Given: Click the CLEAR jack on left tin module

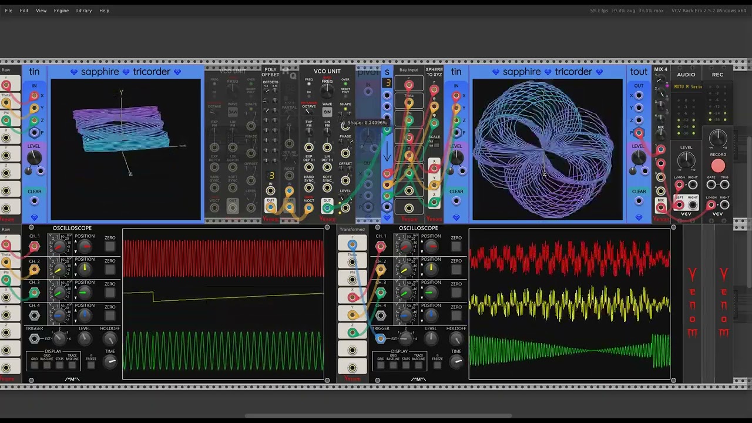Looking at the screenshot, I should point(34,201).
